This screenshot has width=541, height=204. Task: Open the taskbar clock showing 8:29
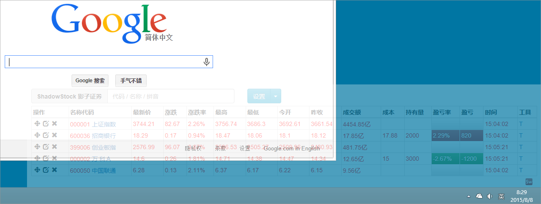pyautogui.click(x=522, y=196)
